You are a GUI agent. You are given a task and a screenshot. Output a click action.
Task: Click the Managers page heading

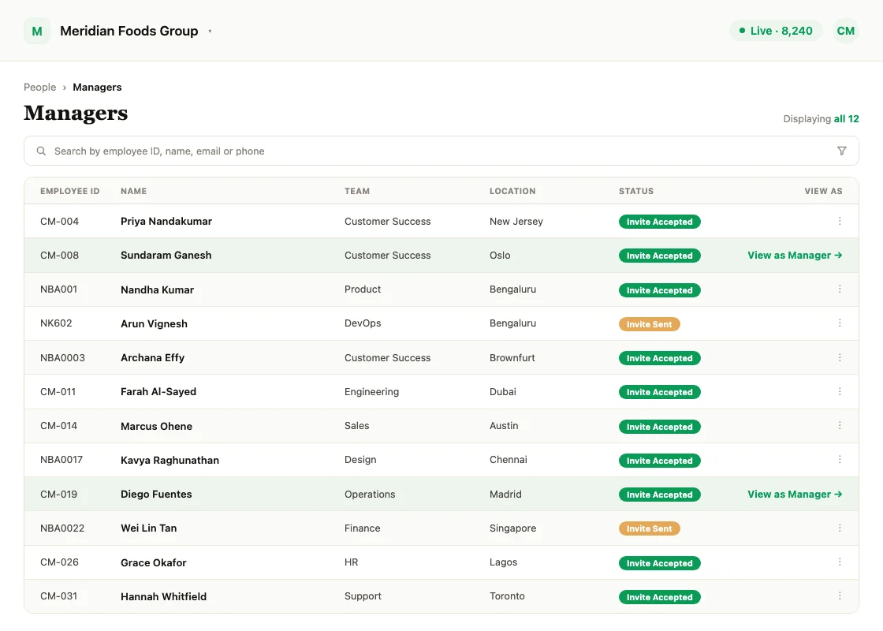[x=76, y=114]
